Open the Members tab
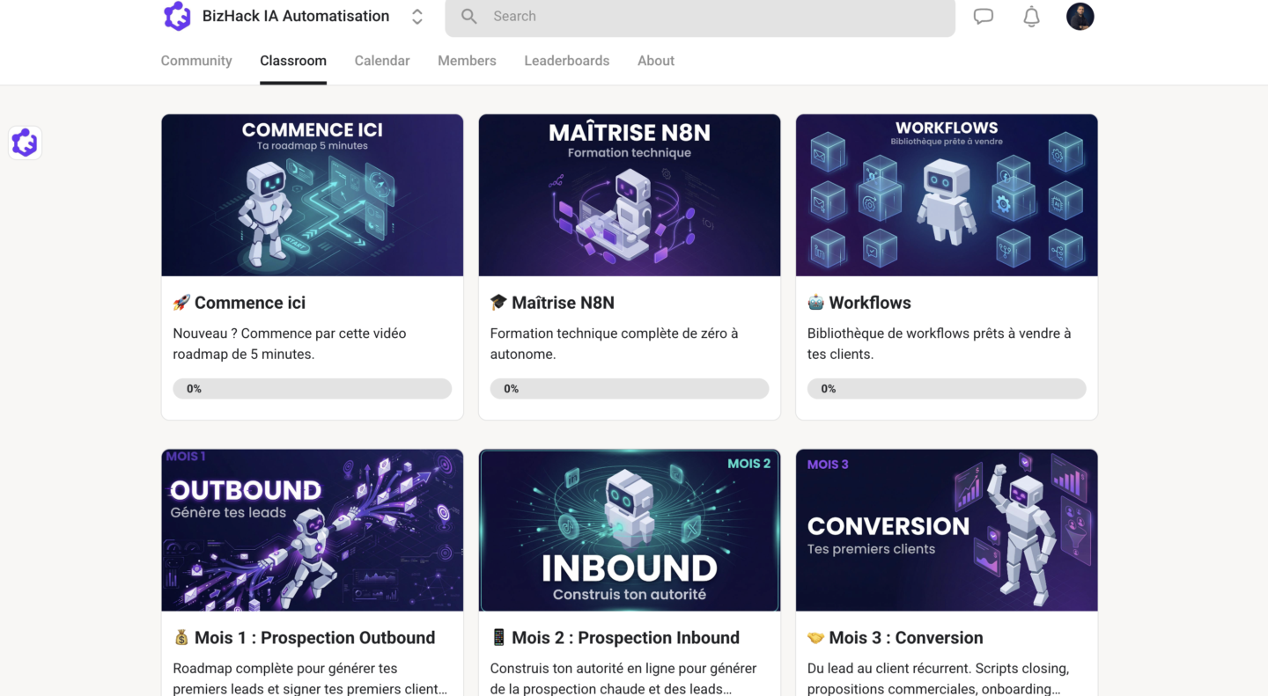Screen dimensions: 1268x696 click(x=467, y=61)
